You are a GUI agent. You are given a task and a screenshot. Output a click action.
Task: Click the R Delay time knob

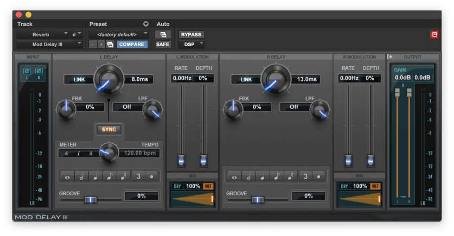click(x=276, y=79)
